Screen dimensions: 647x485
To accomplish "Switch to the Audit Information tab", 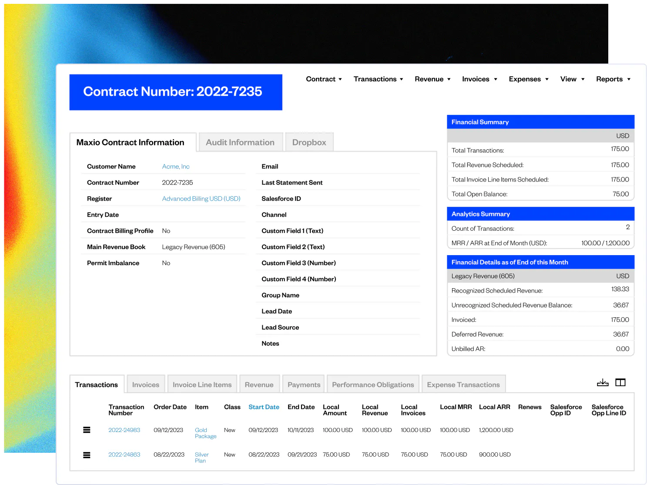I will coord(240,142).
